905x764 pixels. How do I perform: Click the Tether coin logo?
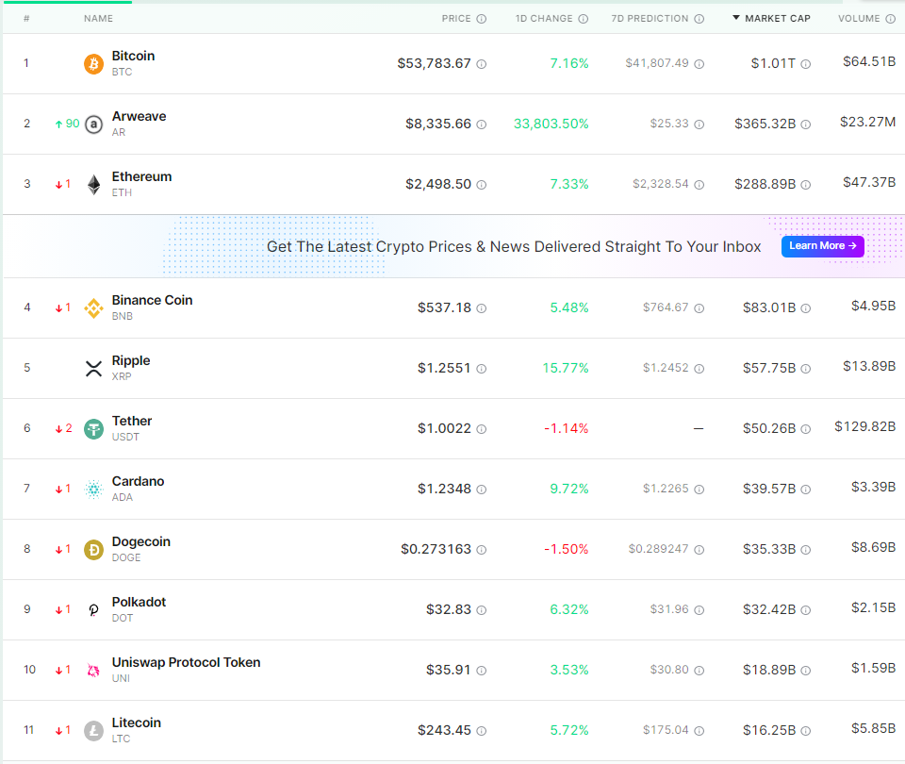click(x=93, y=429)
